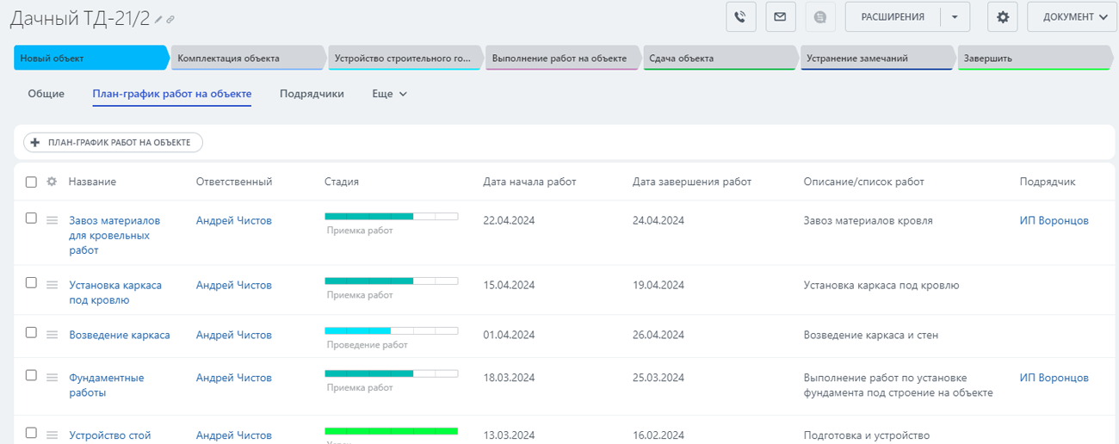This screenshot has width=1119, height=444.
Task: Select checkbox for Установка каркаса под кровлю
Action: [x=31, y=283]
